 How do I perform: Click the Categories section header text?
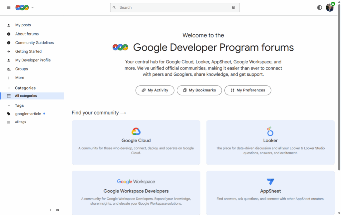pos(25,88)
